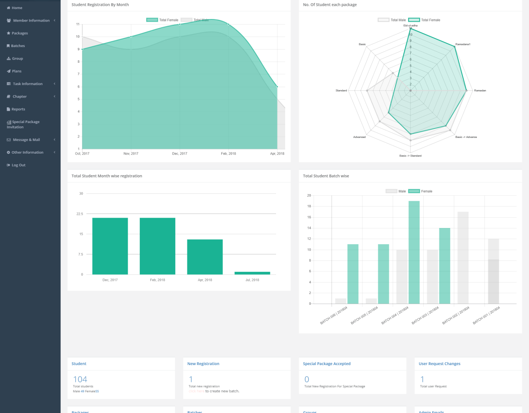
Task: Open the New Registration card link
Action: click(203, 364)
